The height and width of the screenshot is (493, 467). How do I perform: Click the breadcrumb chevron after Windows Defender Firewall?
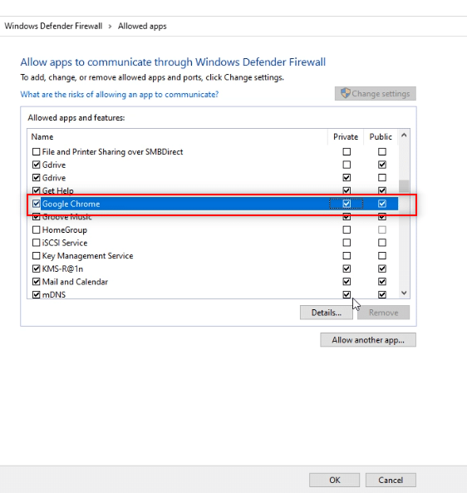[x=110, y=27]
